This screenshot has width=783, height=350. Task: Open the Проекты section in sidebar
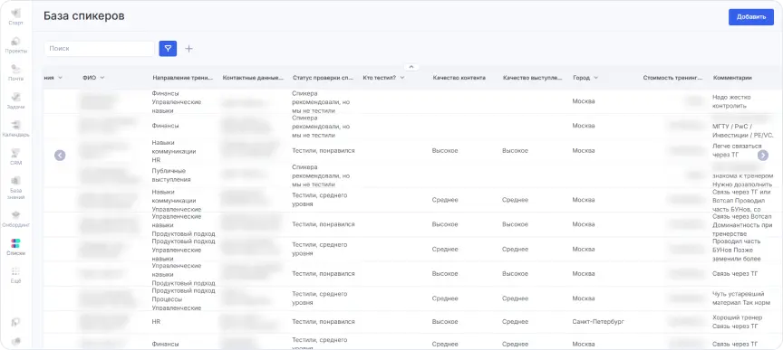pos(15,45)
